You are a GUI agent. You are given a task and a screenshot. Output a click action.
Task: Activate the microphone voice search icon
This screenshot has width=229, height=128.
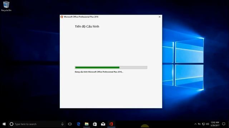(62, 124)
